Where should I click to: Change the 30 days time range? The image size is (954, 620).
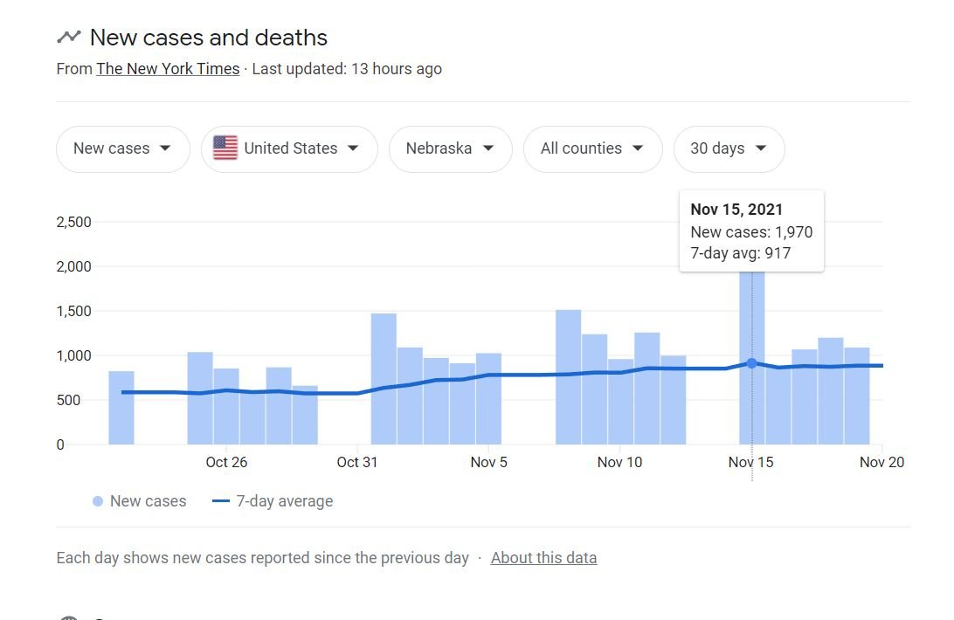(729, 148)
